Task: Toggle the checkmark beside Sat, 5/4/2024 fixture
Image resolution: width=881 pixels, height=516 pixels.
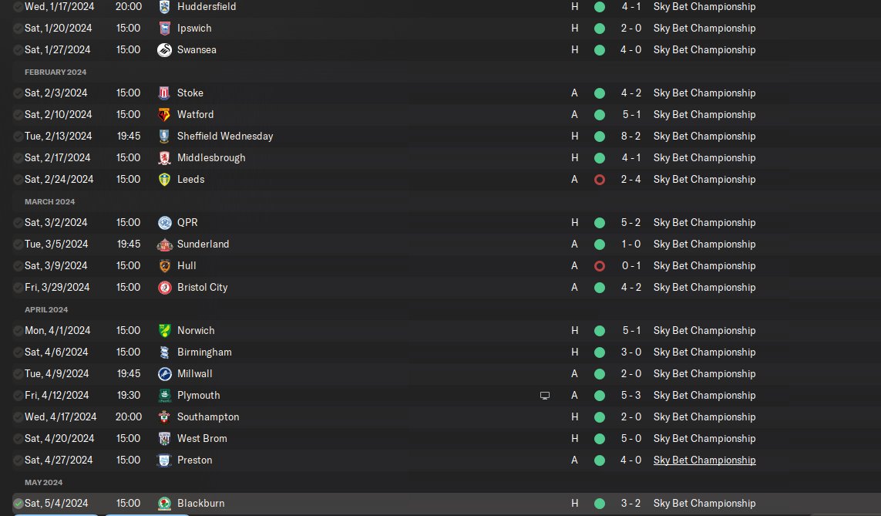Action: pyautogui.click(x=18, y=503)
